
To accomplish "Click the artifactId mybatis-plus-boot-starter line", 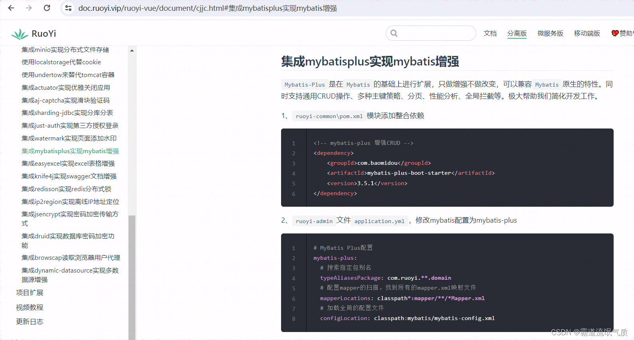I will click(x=411, y=173).
